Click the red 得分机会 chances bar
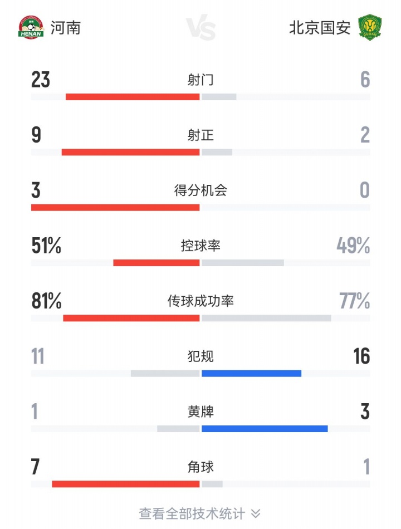The image size is (401, 529). (115, 208)
